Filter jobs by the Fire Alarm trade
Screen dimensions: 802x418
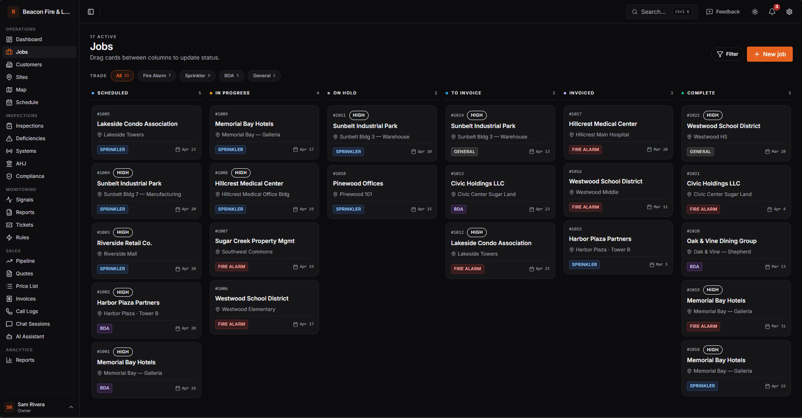[x=156, y=76]
